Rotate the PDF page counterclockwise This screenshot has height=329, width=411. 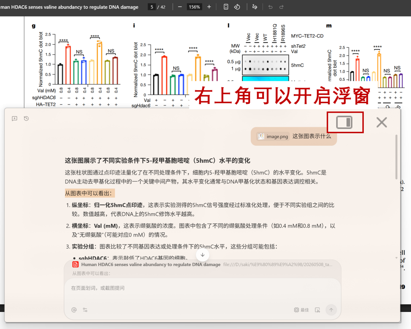(237, 7)
